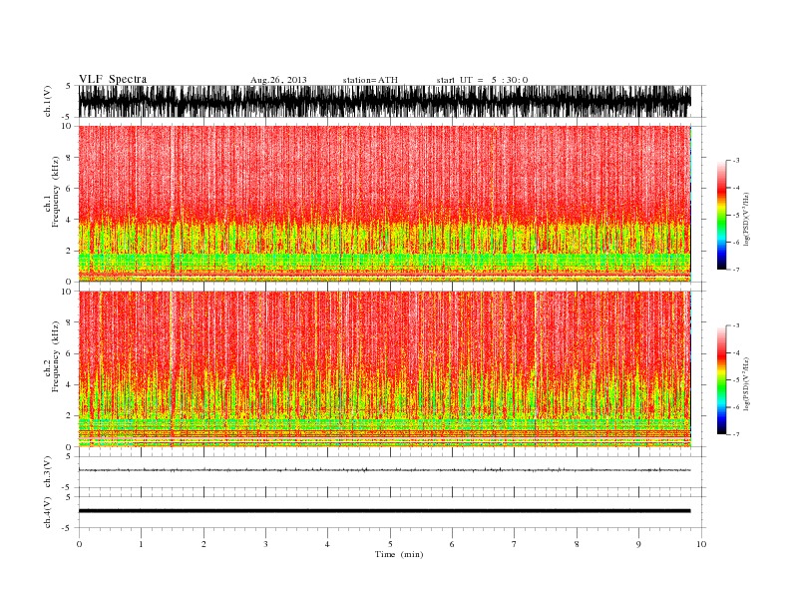Click time axis tick label "7"

point(515,544)
